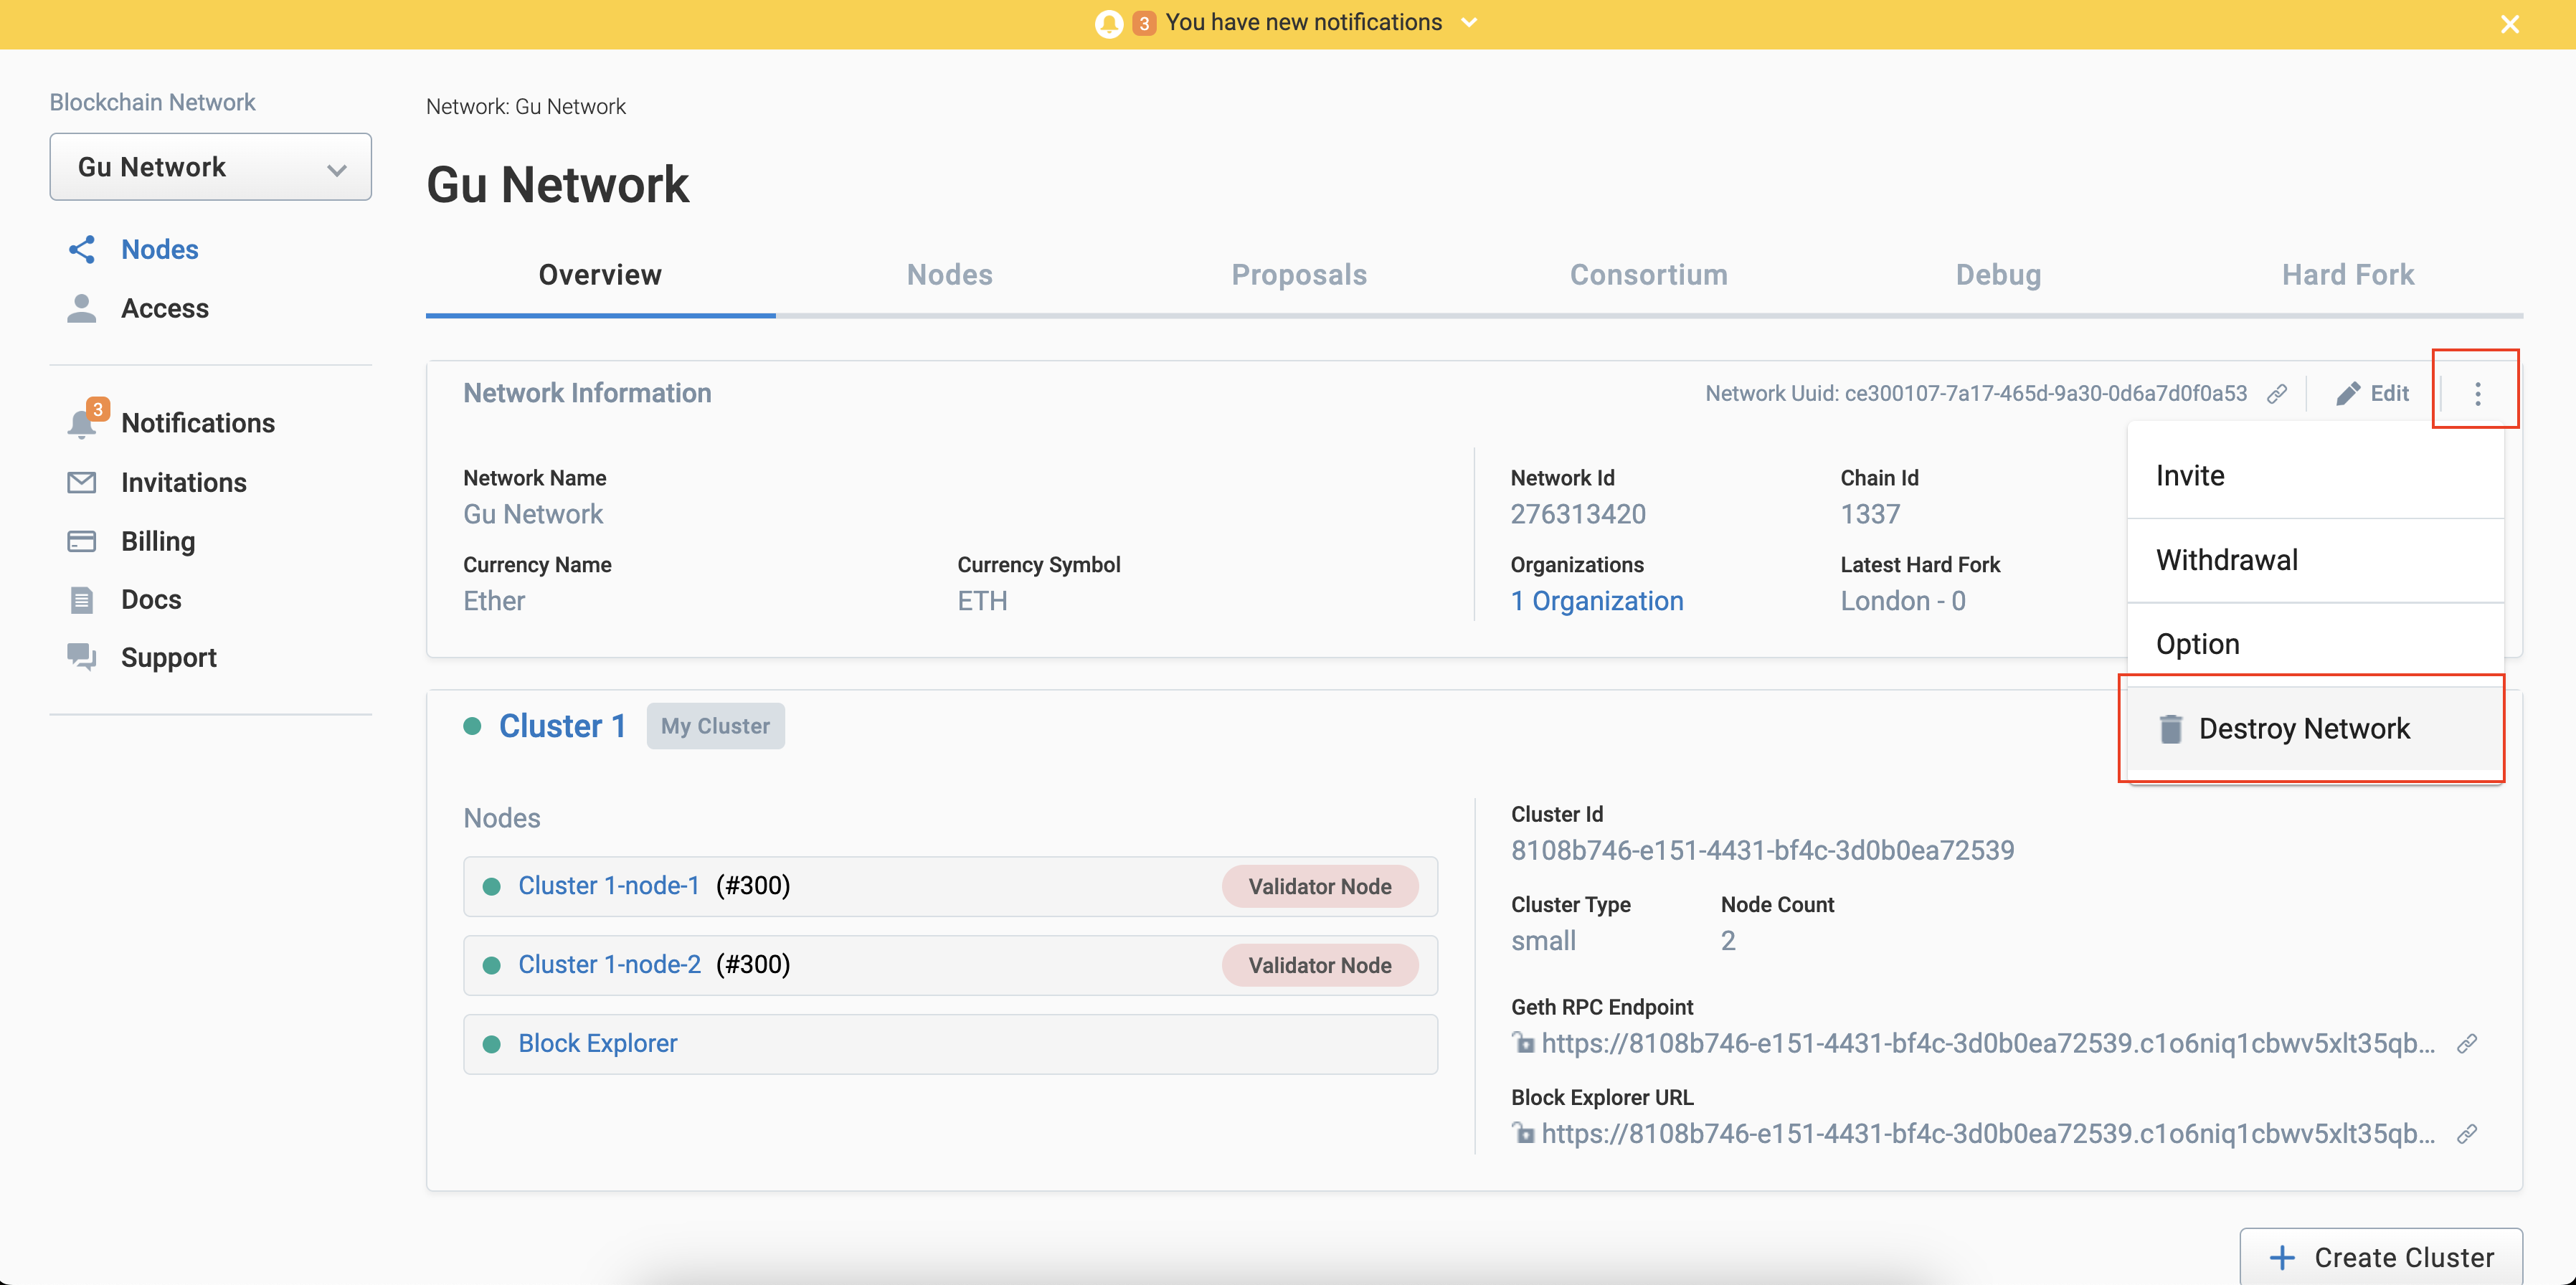Click the trash icon beside Destroy Network
Viewport: 2576px width, 1285px height.
coord(2170,729)
